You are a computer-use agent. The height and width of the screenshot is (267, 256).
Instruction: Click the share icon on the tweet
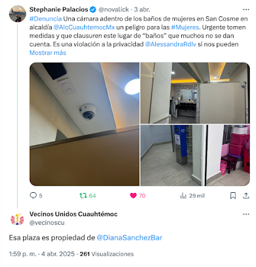[x=246, y=195]
